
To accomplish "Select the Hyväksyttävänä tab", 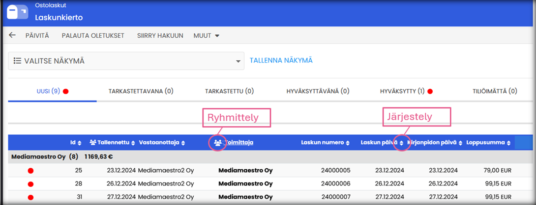I will tap(318, 91).
